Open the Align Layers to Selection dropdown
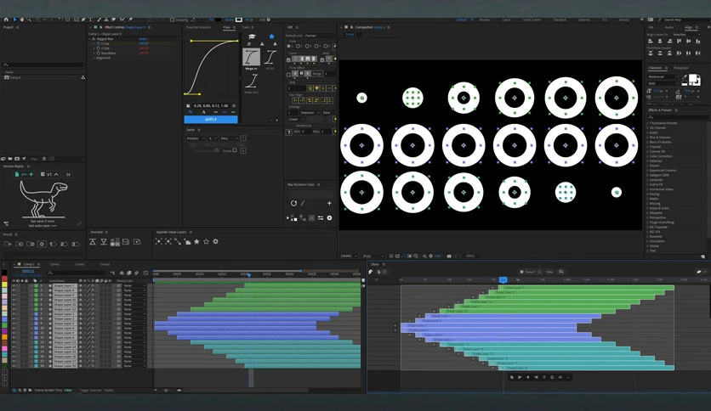711x411 pixels. [x=686, y=35]
